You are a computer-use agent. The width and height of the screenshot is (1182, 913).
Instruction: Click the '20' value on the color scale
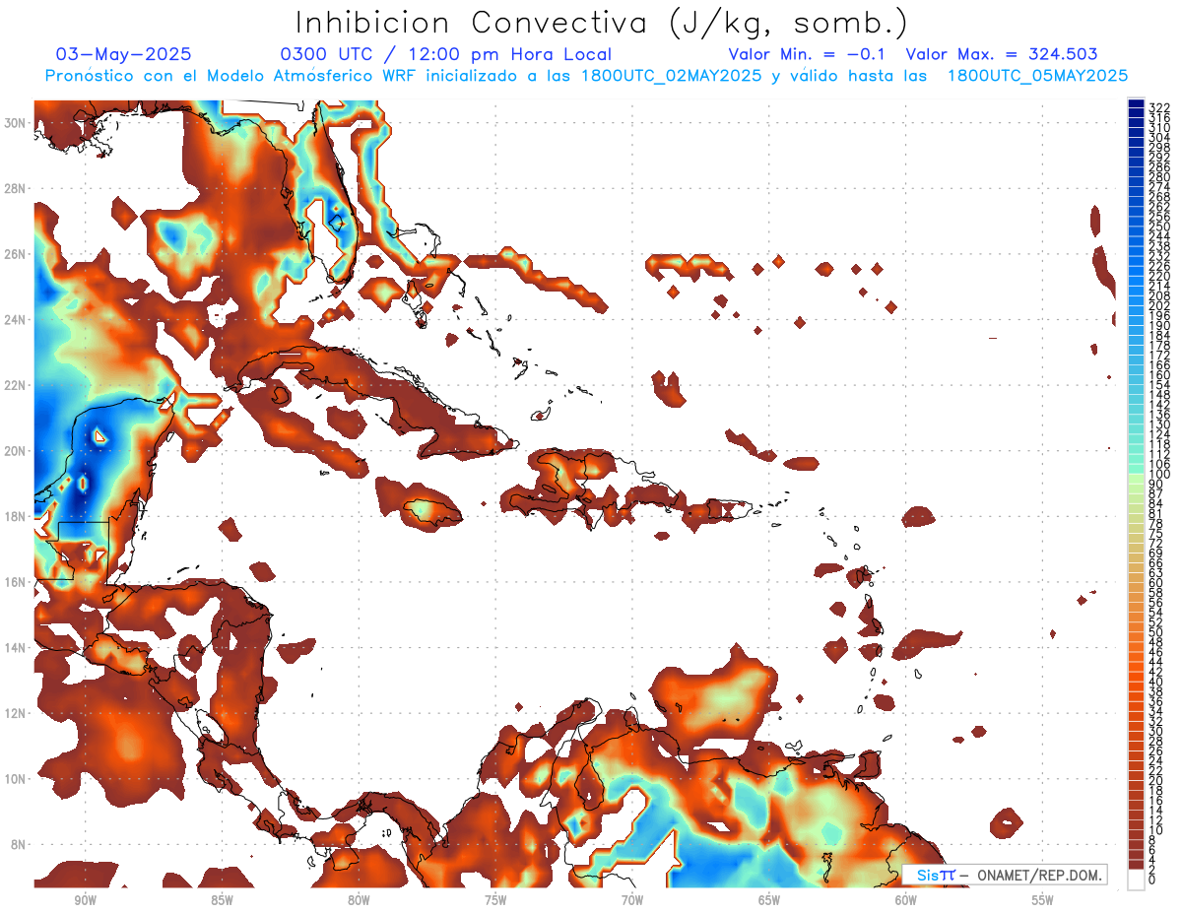[x=1156, y=780]
